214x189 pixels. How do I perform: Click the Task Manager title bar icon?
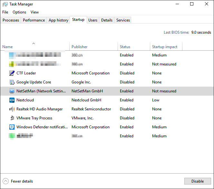[5, 4]
